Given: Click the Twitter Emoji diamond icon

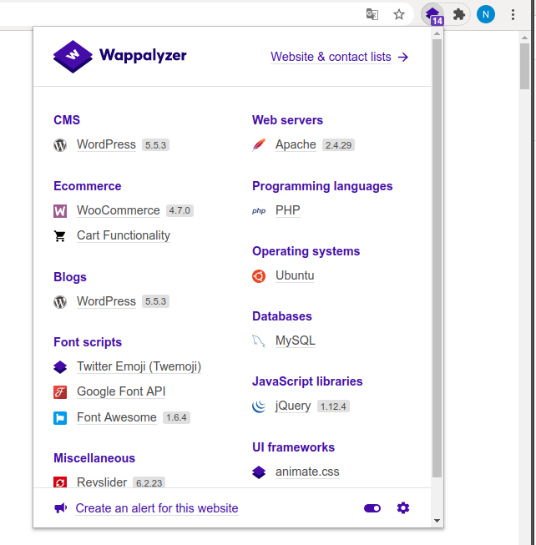Looking at the screenshot, I should pyautogui.click(x=60, y=367).
